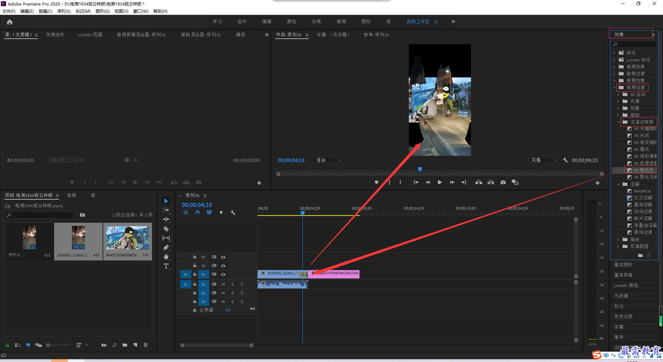Screen dimensions: 663x362
Task: Add marker in program monitor
Action: point(376,182)
